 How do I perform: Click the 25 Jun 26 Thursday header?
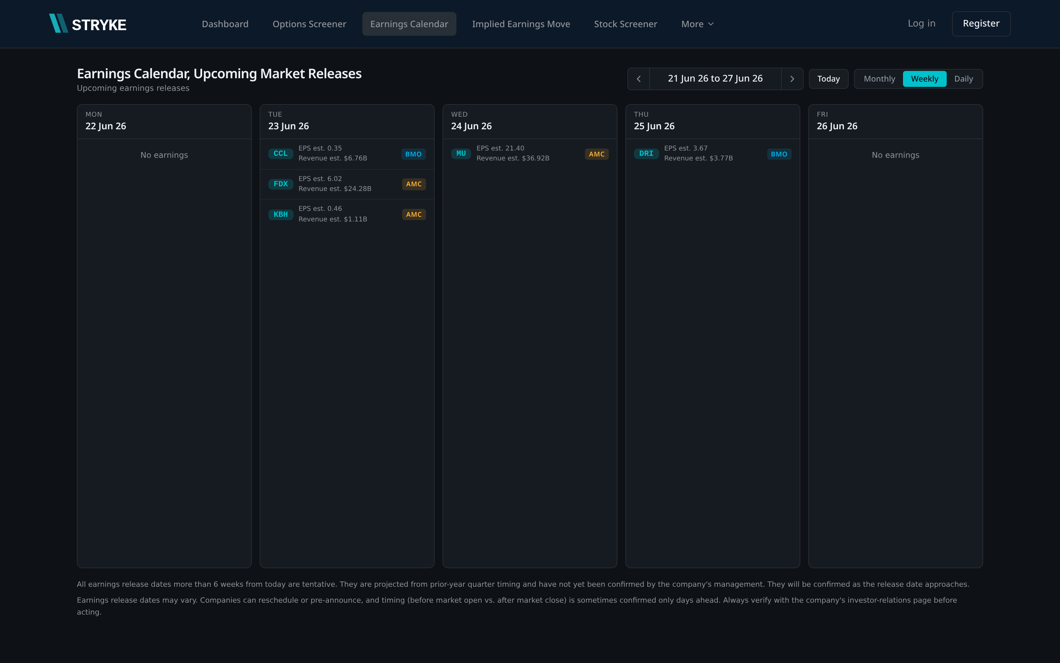[713, 121]
